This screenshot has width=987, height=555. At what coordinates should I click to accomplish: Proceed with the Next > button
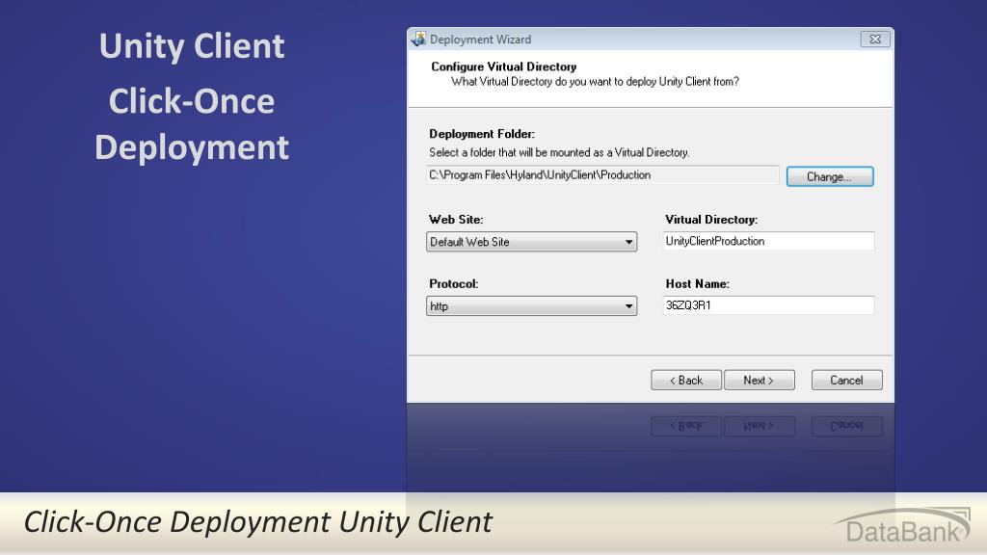(x=760, y=380)
